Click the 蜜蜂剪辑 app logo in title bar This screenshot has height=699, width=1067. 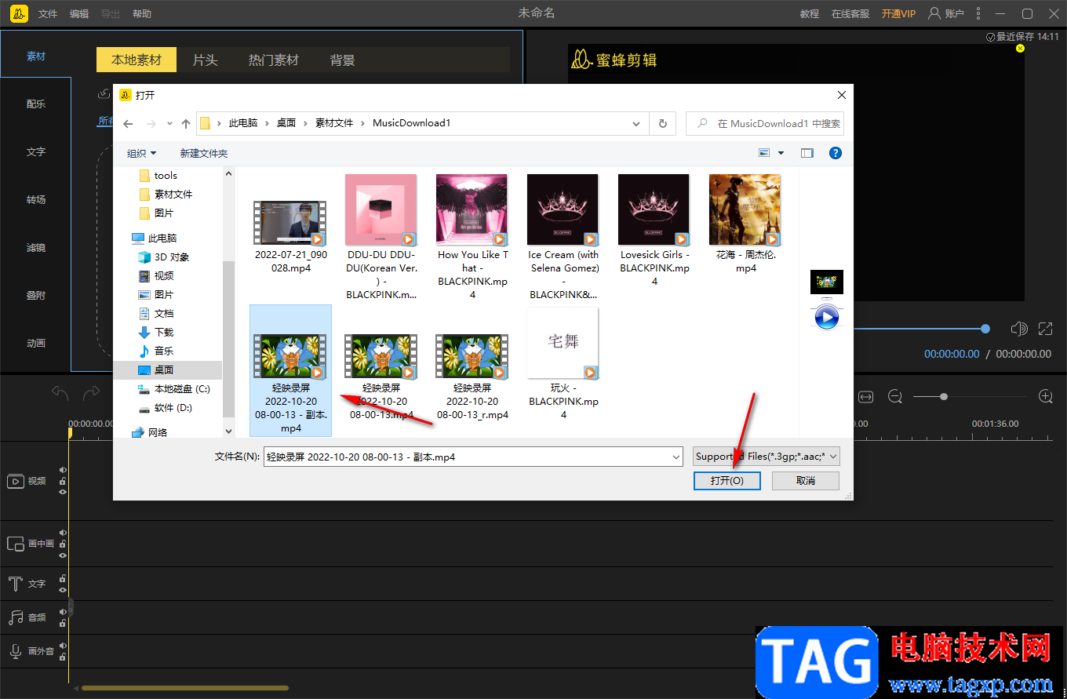click(19, 13)
